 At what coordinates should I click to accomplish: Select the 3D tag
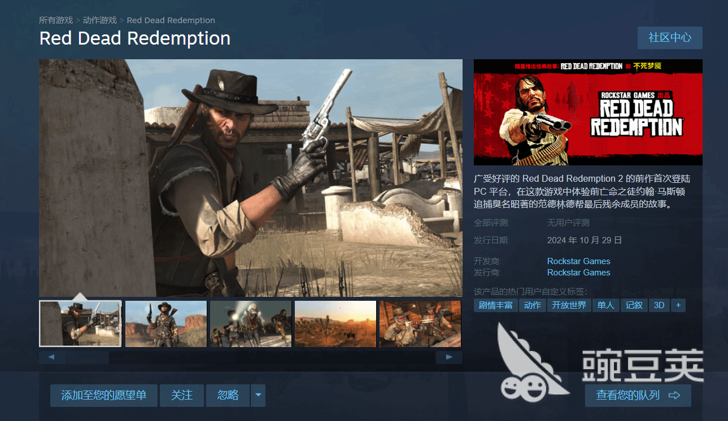click(659, 305)
